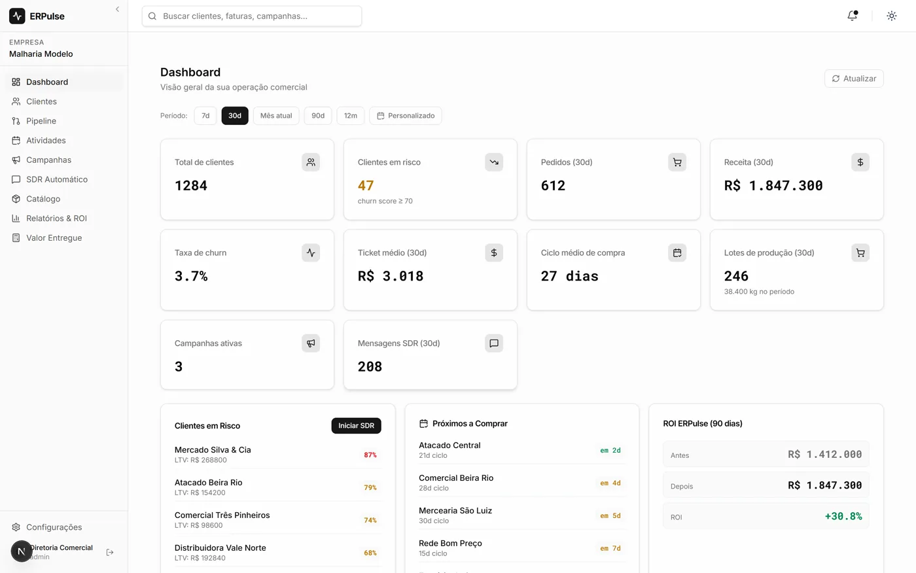
Task: Click the Malharia Modelo company name
Action: [x=41, y=54]
